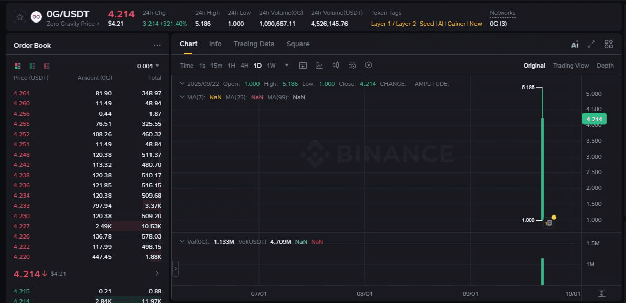Select the 4.255 ask price row

click(88, 124)
